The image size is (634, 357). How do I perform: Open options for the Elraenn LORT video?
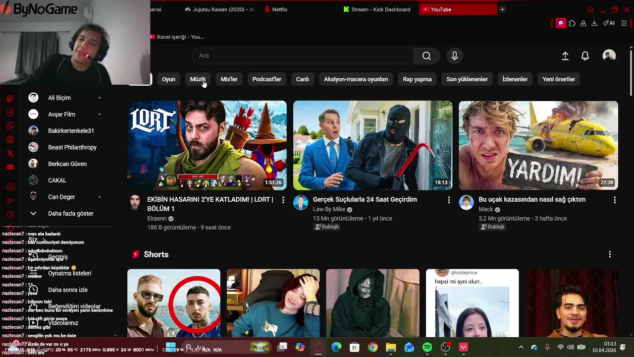[283, 200]
